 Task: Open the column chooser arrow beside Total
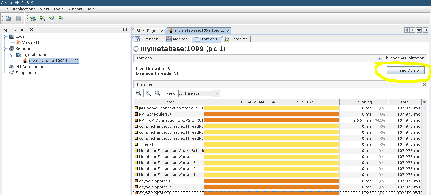[x=424, y=102]
